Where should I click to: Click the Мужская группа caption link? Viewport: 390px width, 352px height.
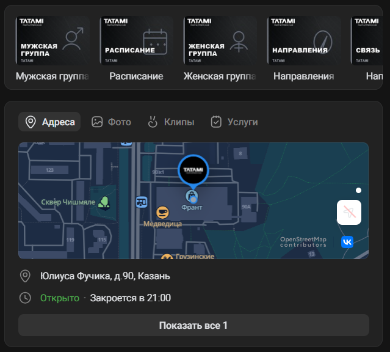click(x=52, y=76)
